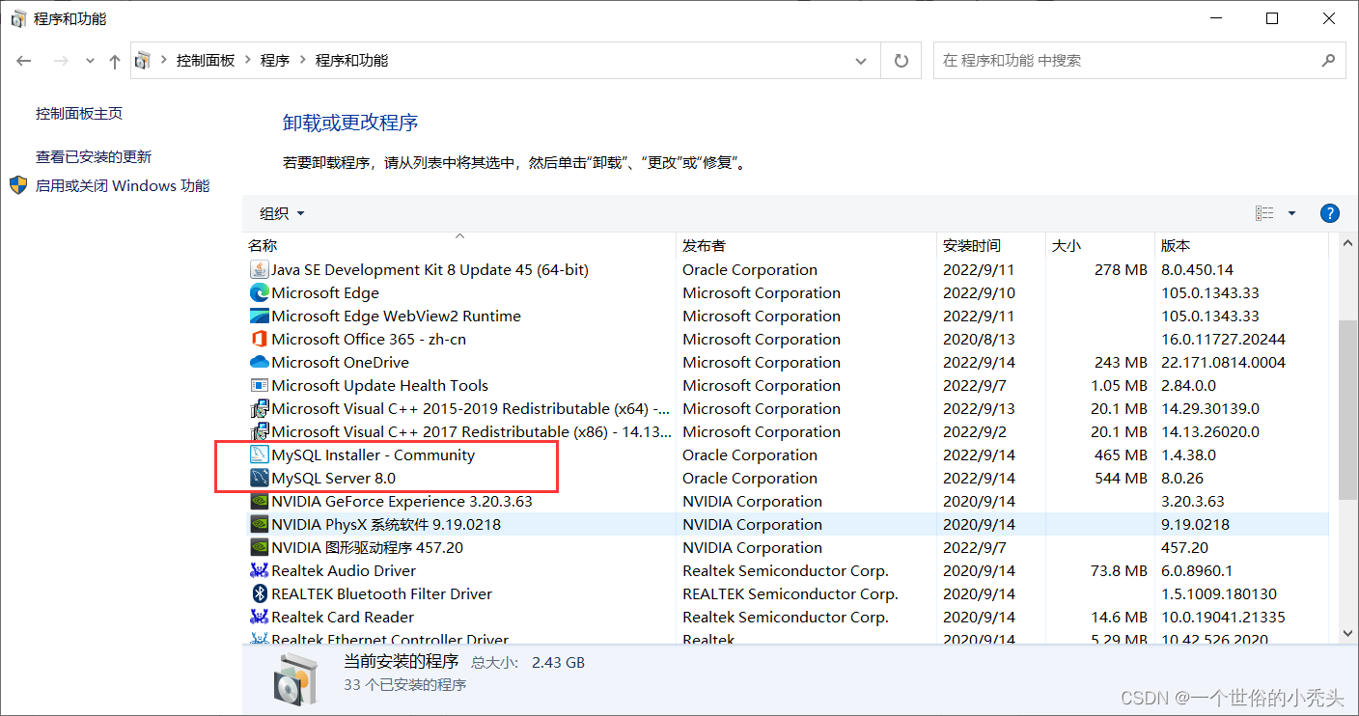1359x716 pixels.
Task: Click the Microsoft Edge WebView2 Runtime icon
Action: [x=259, y=316]
